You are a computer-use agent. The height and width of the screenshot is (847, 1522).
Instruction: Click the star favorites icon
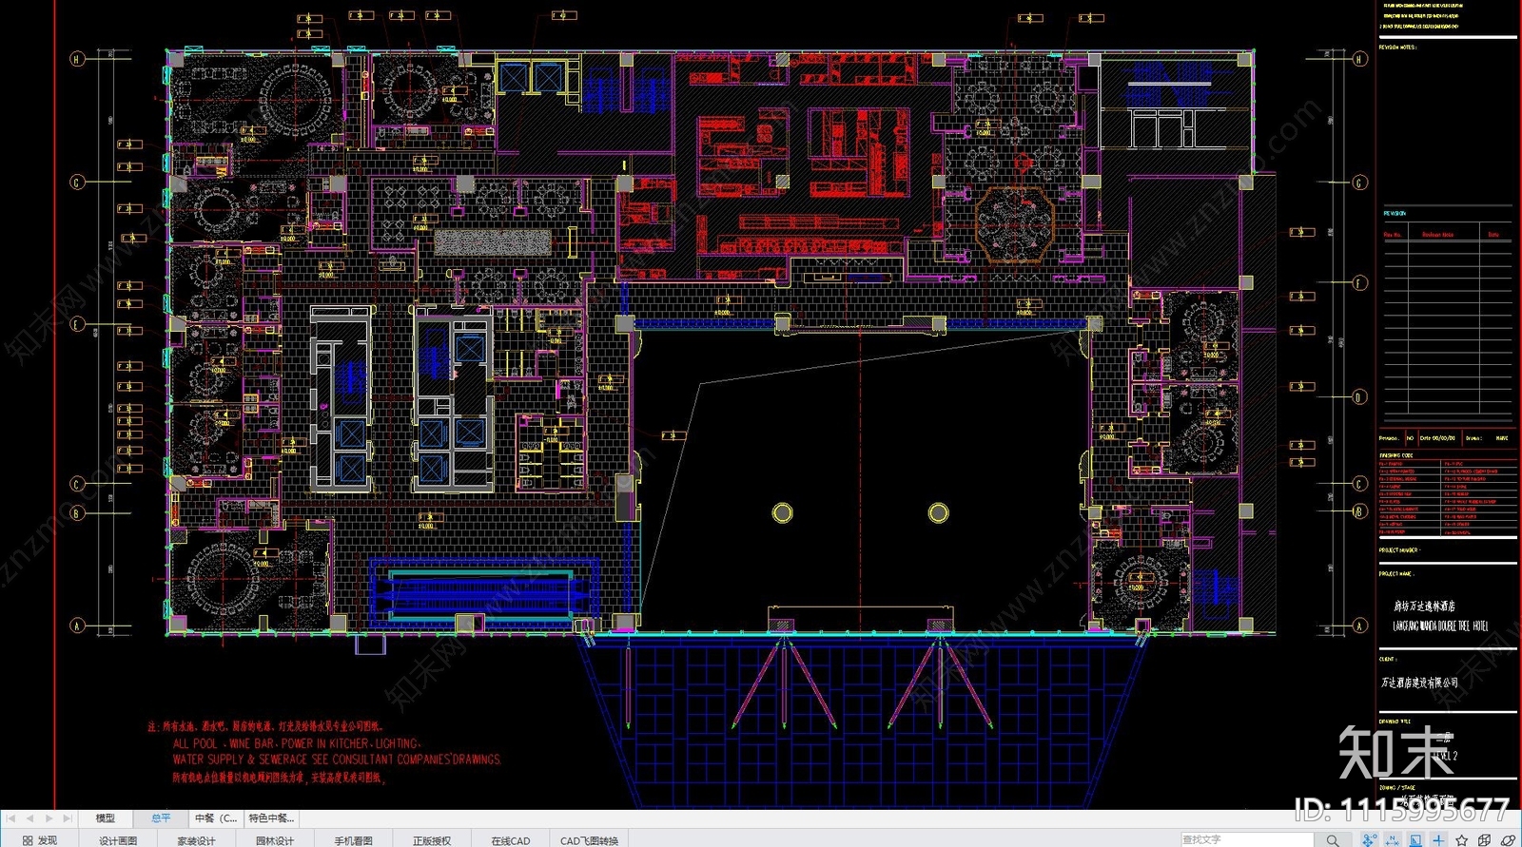1461,839
